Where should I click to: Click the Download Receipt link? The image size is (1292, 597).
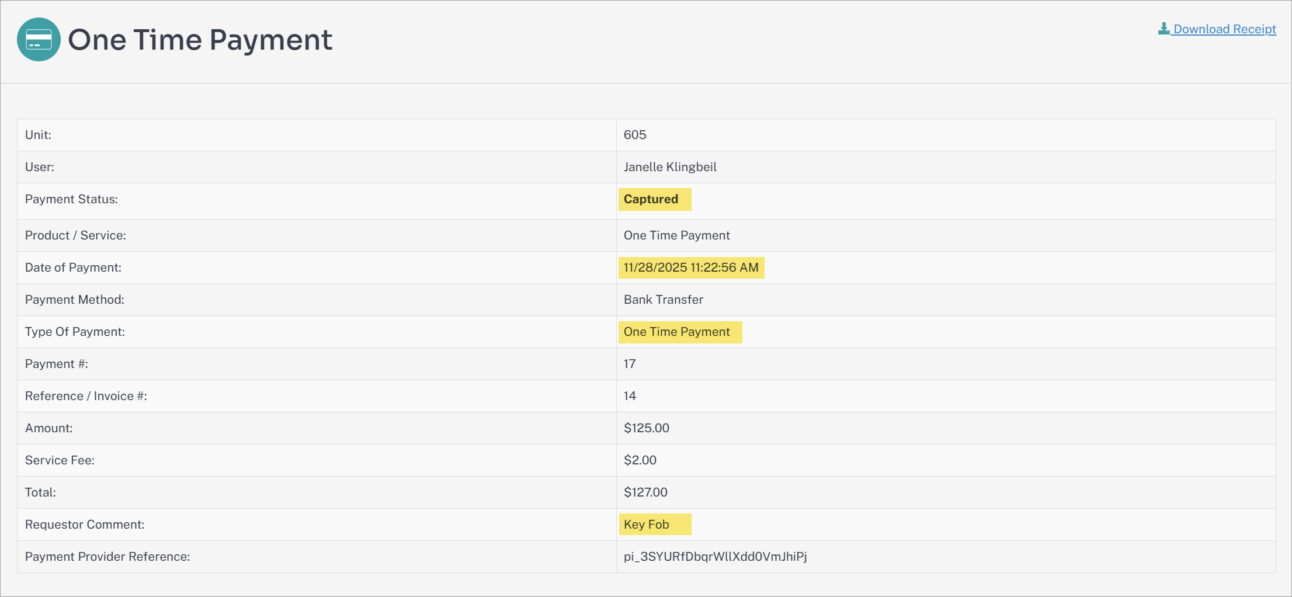pos(1217,29)
